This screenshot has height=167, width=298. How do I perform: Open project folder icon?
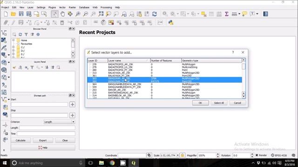point(14,14)
